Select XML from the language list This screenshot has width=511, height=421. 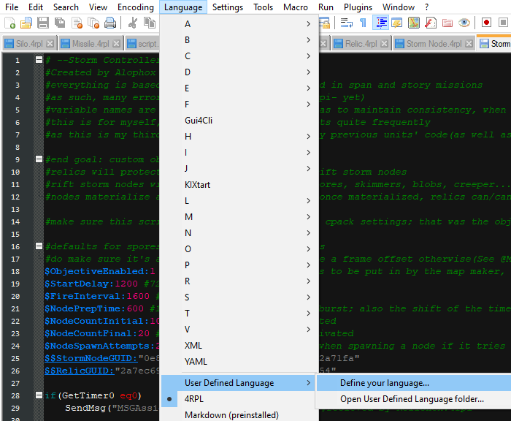pyautogui.click(x=193, y=345)
